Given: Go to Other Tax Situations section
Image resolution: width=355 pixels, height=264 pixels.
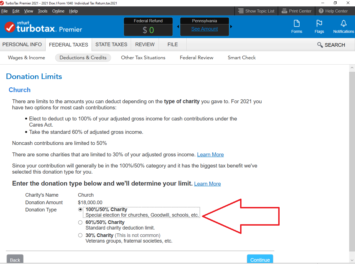Looking at the screenshot, I should [143, 58].
